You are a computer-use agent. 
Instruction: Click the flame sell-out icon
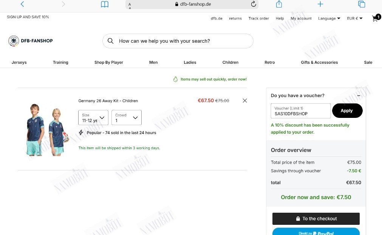175,79
